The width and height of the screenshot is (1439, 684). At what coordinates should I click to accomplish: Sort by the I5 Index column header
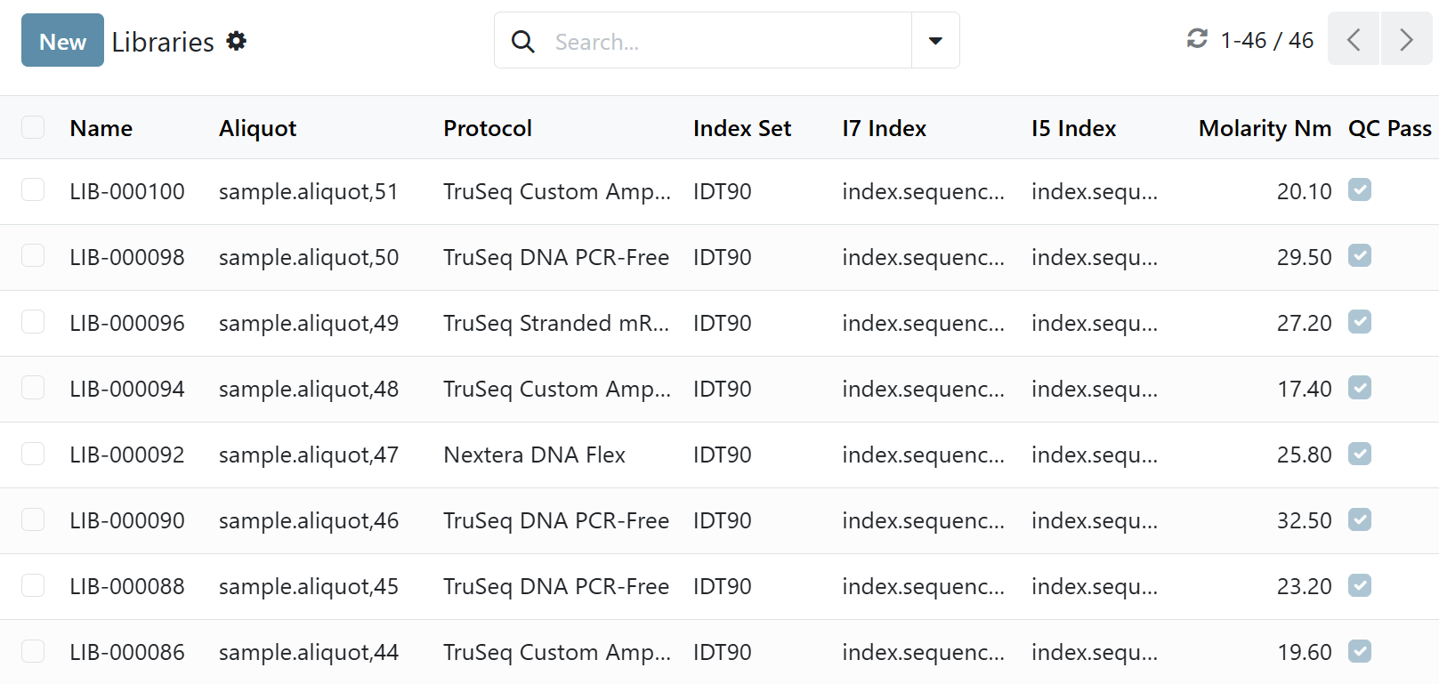point(1073,128)
